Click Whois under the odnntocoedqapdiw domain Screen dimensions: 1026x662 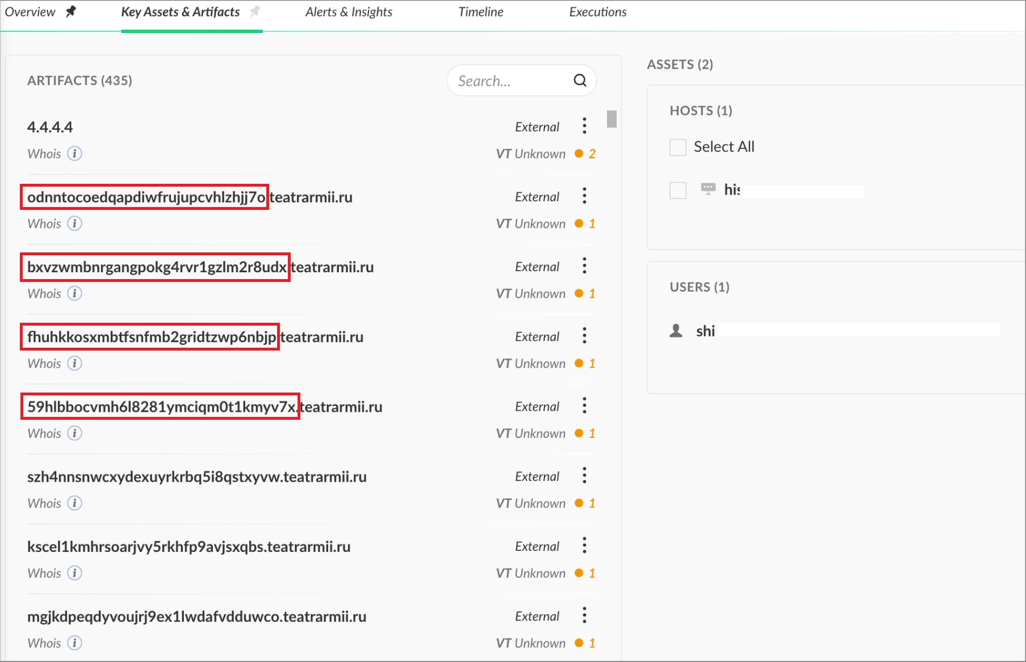point(44,224)
